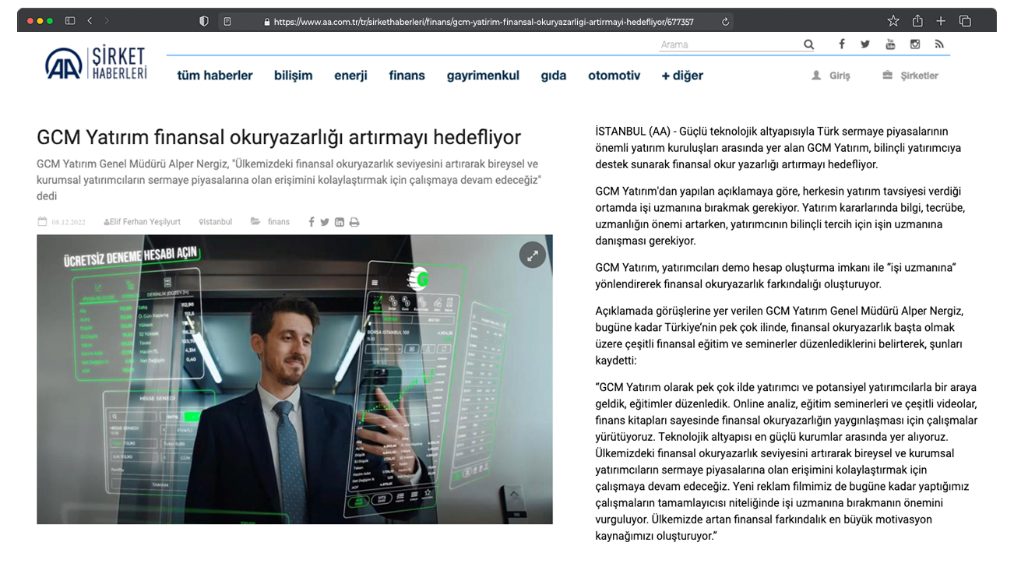Toggle the Safari sidebar

(70, 21)
